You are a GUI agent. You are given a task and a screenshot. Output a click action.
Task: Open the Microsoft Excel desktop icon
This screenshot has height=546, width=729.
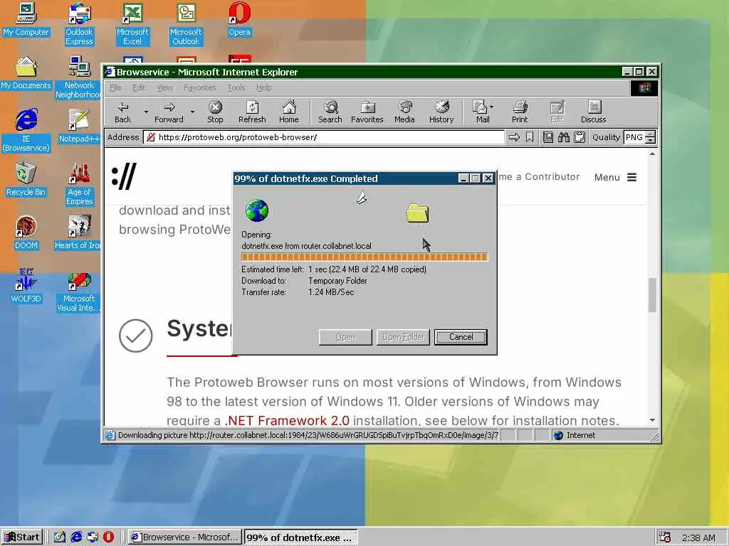pyautogui.click(x=132, y=24)
